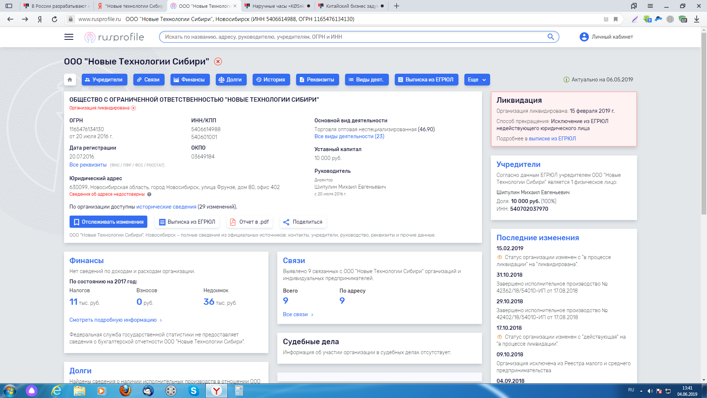Open the grey globe extension
This screenshot has width=707, height=398.
pyautogui.click(x=670, y=19)
